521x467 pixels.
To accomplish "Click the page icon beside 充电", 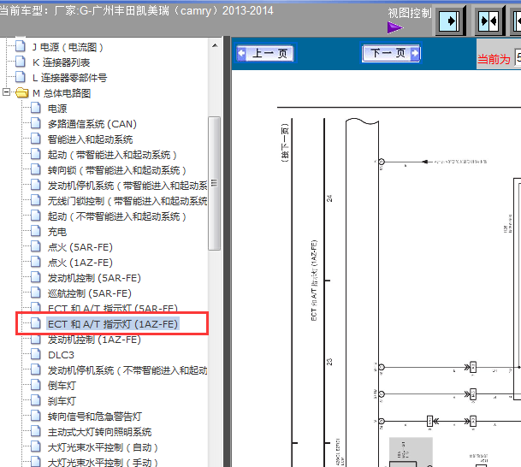I will coord(36,231).
